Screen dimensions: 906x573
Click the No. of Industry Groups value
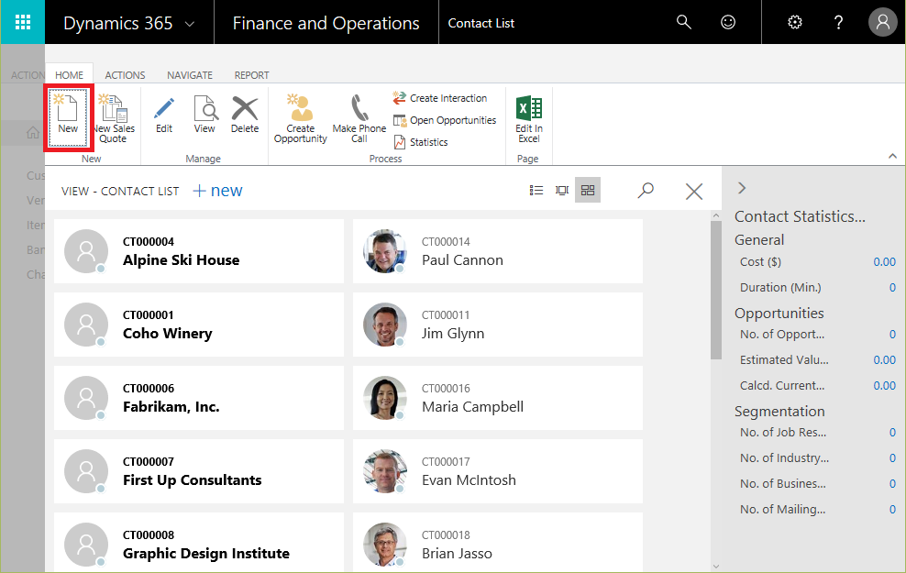(892, 458)
